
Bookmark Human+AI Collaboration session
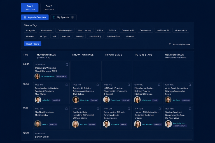(x=160, y=109)
